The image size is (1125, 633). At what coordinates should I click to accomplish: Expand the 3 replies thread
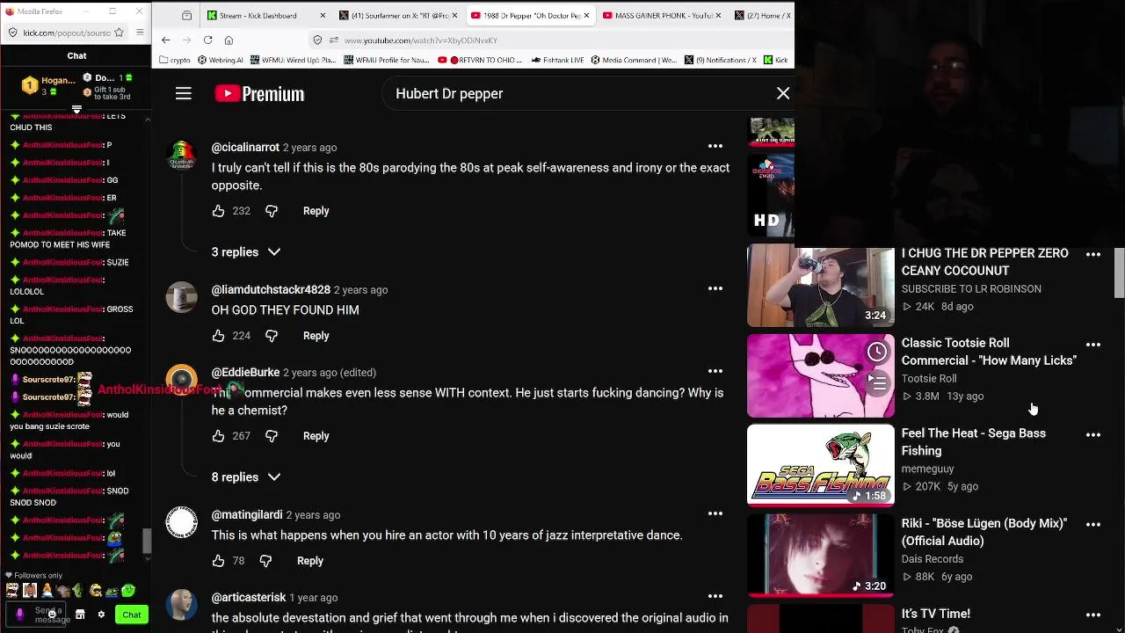pyautogui.click(x=246, y=251)
